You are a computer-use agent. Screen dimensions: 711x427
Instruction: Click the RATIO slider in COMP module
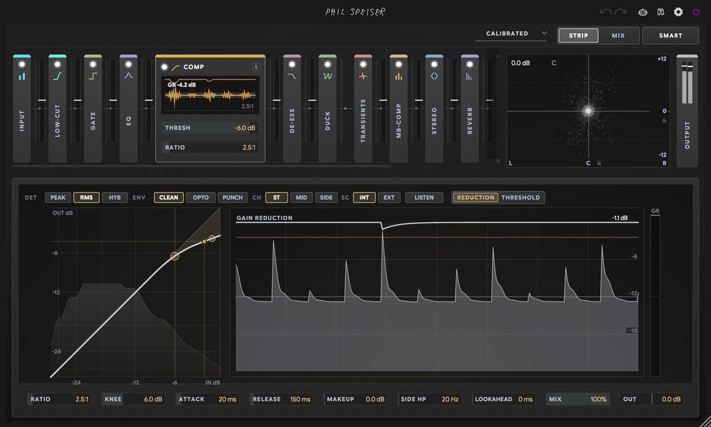[210, 147]
